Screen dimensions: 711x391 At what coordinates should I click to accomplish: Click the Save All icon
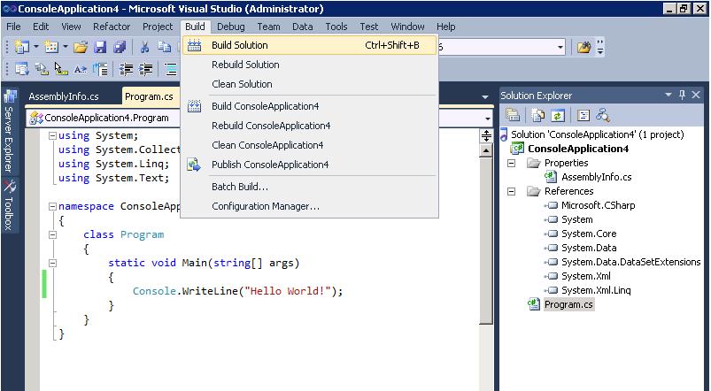(x=120, y=47)
